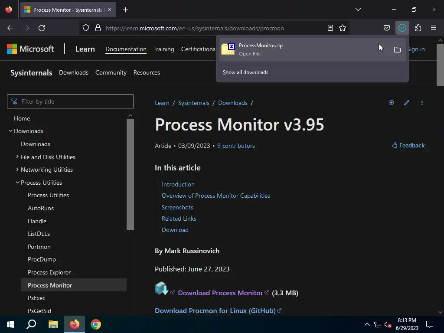Click the browser address bar
This screenshot has width=444, height=333.
point(215,28)
